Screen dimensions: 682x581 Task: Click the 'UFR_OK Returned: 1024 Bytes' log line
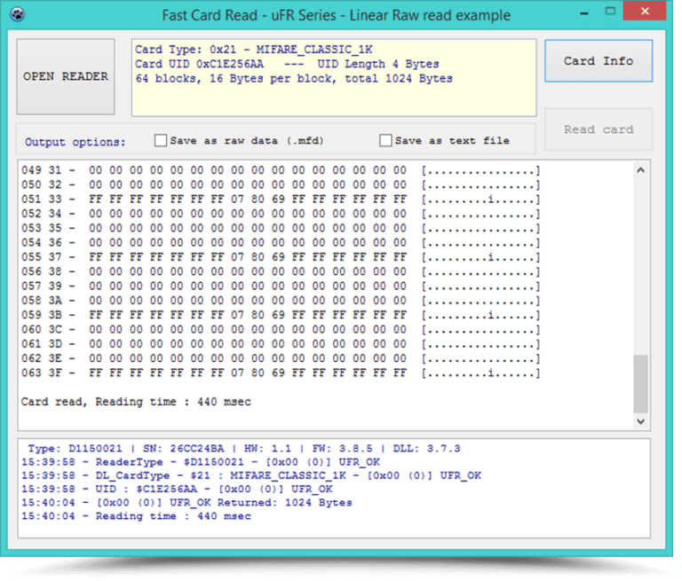pos(186,503)
